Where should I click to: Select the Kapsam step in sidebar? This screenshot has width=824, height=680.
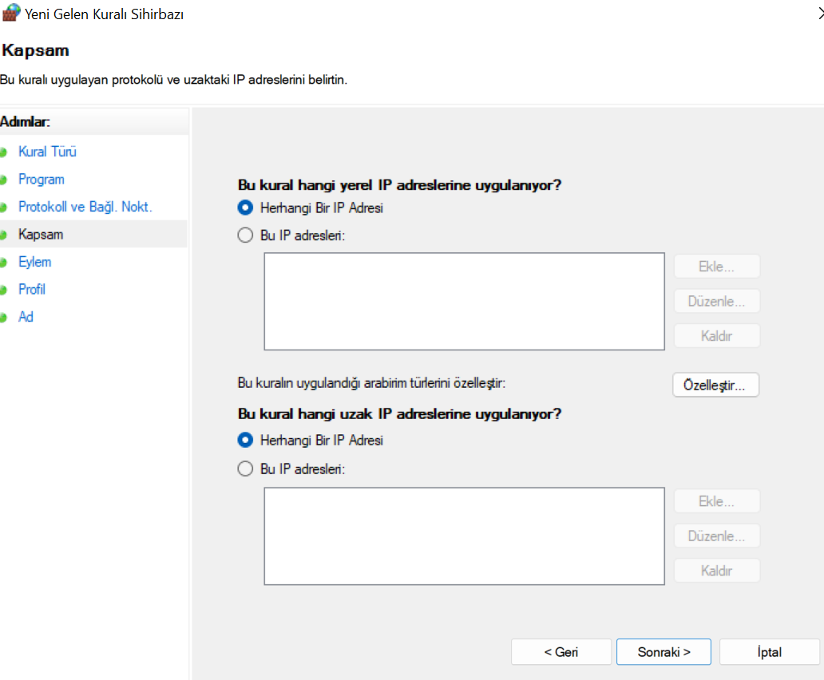point(41,235)
